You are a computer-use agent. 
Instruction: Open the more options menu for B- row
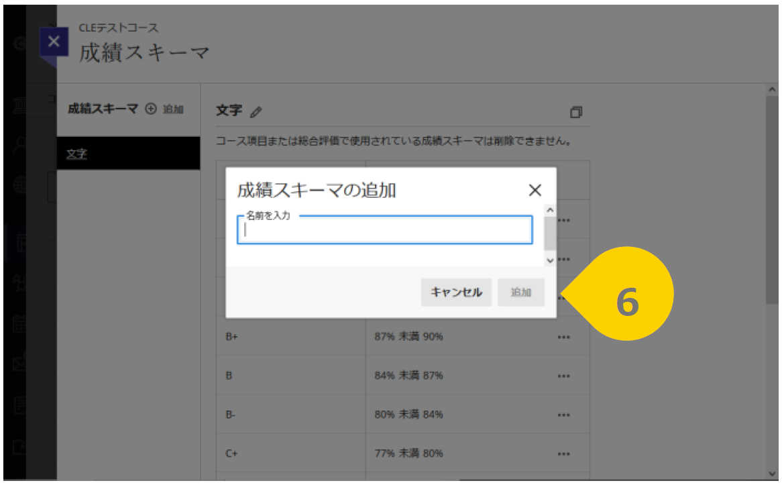point(563,415)
